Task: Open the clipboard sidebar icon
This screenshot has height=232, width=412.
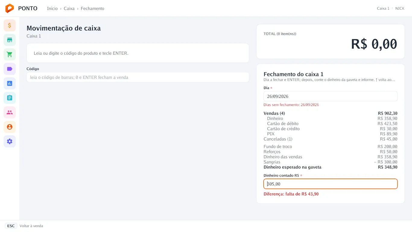Action: [x=10, y=98]
